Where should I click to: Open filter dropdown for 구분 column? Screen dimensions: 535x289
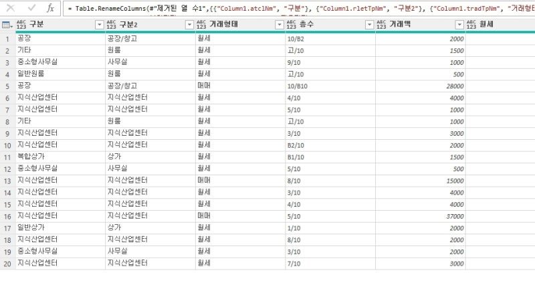point(99,25)
